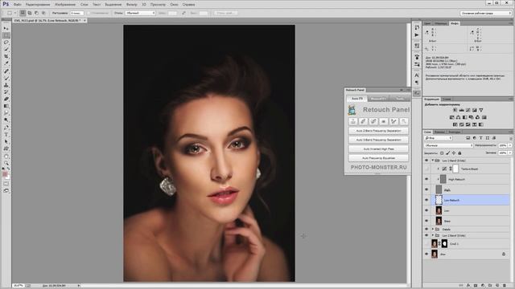This screenshot has width=515, height=289.
Task: Open the Фильтр menu
Action: coord(132,5)
